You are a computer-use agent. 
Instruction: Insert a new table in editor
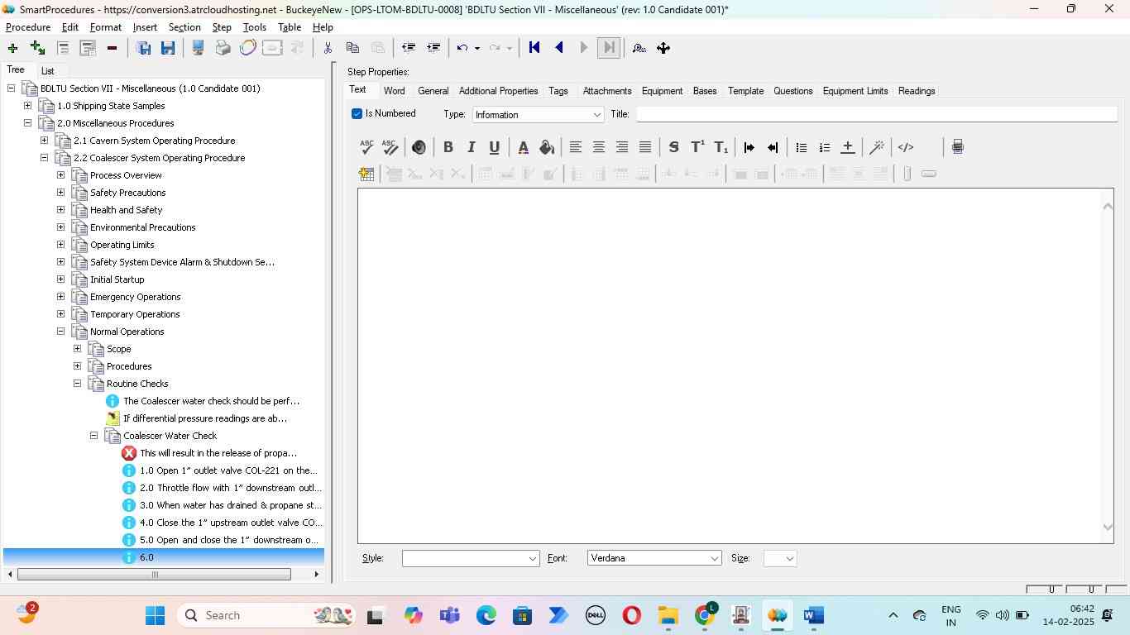click(366, 174)
